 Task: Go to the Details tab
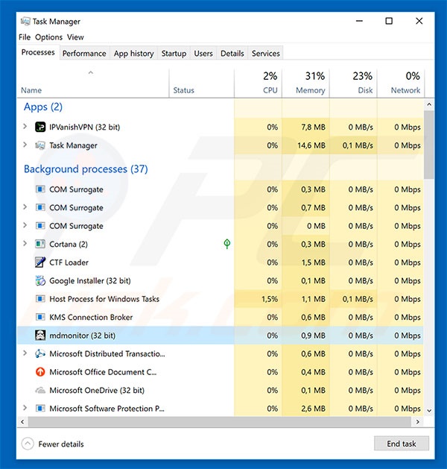point(232,53)
